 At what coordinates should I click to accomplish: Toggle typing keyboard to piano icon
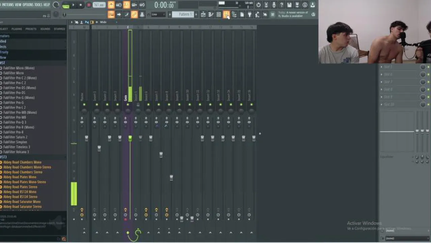click(x=111, y=15)
